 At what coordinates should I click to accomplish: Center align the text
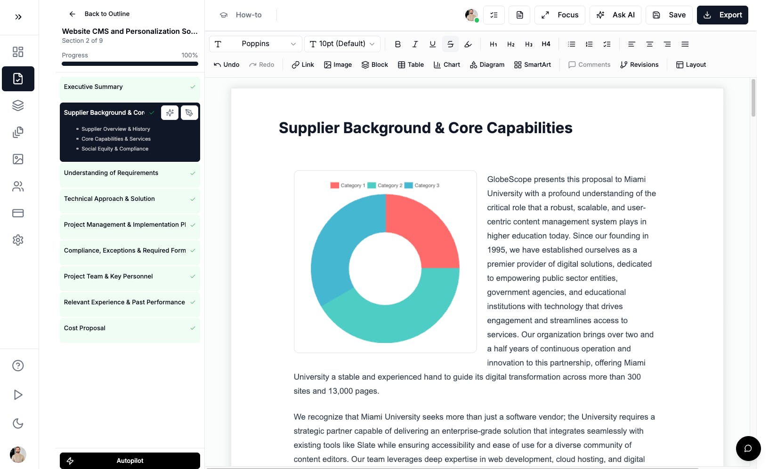coord(649,44)
